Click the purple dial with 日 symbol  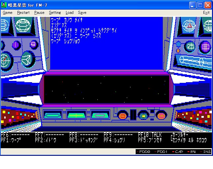tap(34, 44)
